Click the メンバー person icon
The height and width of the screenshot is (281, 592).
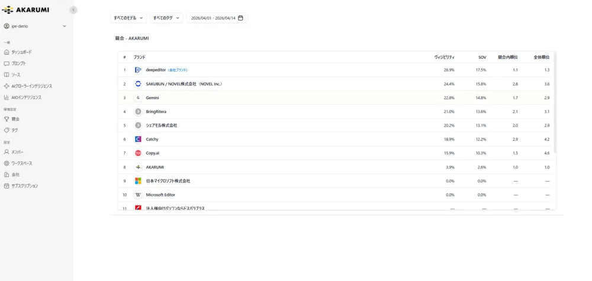(7, 152)
